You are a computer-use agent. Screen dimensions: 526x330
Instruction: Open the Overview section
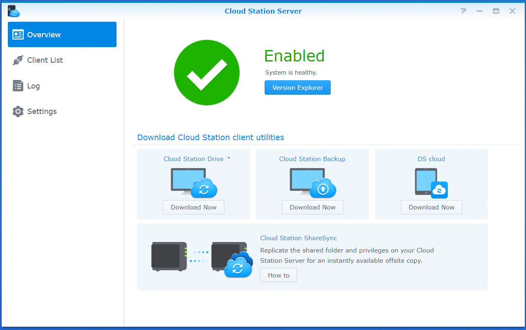62,34
